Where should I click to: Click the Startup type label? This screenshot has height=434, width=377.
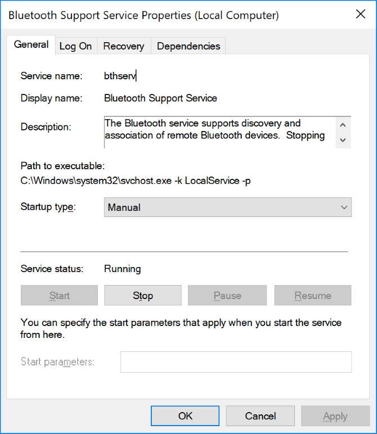pos(48,207)
